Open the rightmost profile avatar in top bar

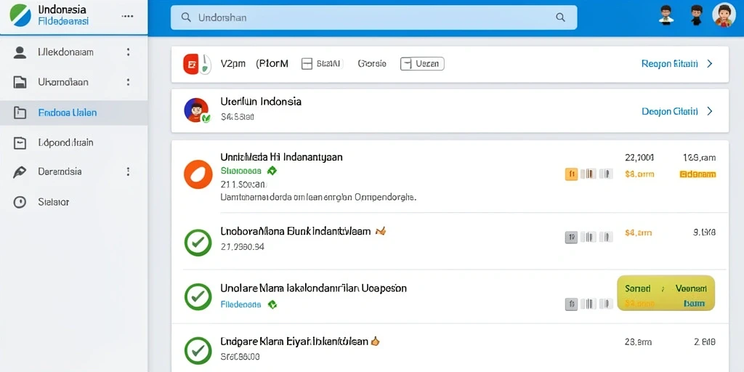point(724,15)
